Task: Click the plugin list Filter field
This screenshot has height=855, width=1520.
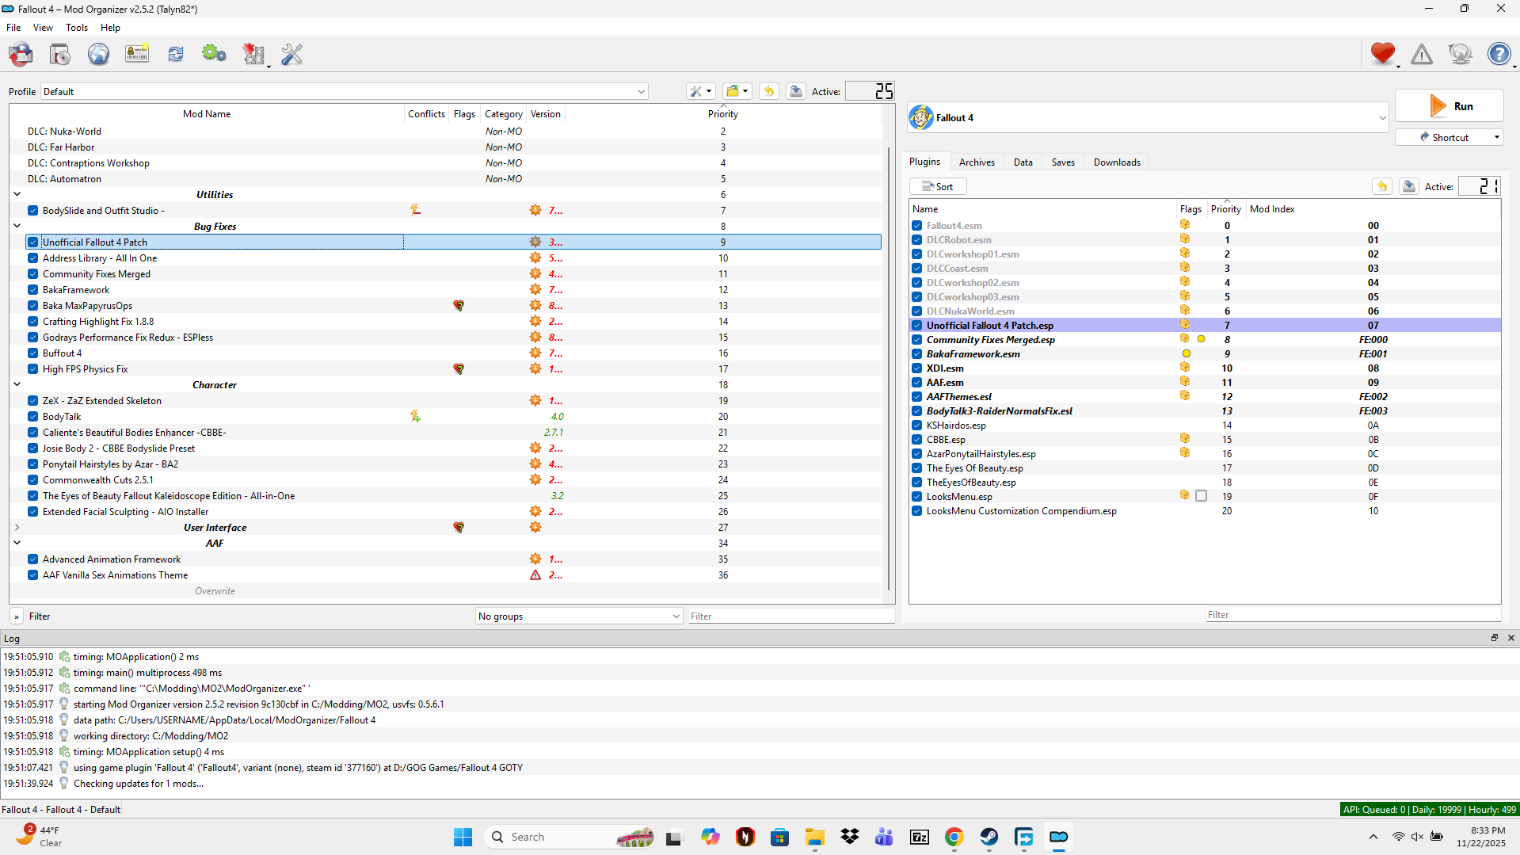Action: 1352,615
